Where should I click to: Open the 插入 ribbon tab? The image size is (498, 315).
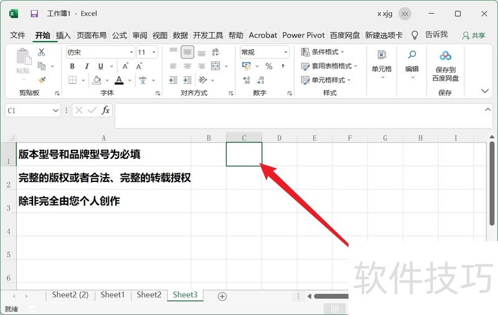click(x=63, y=35)
